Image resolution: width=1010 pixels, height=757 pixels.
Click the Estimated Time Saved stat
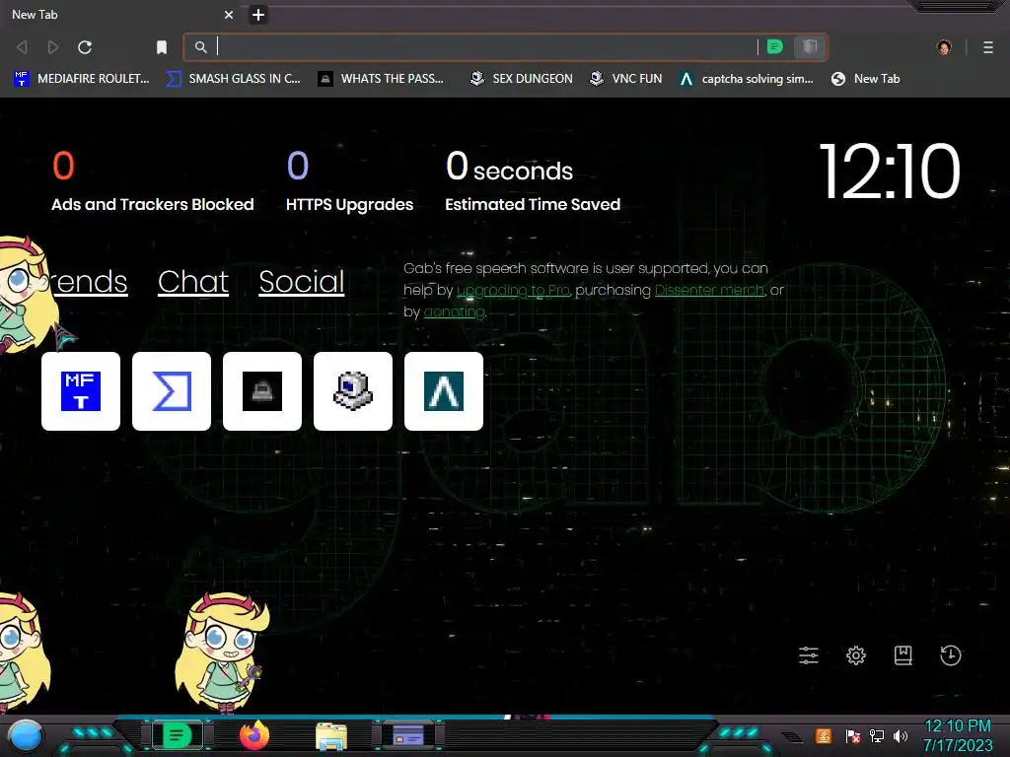pyautogui.click(x=533, y=181)
